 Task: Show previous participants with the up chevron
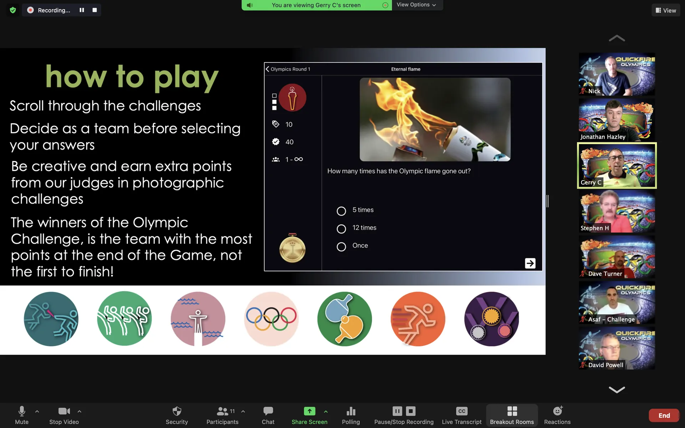pos(617,38)
